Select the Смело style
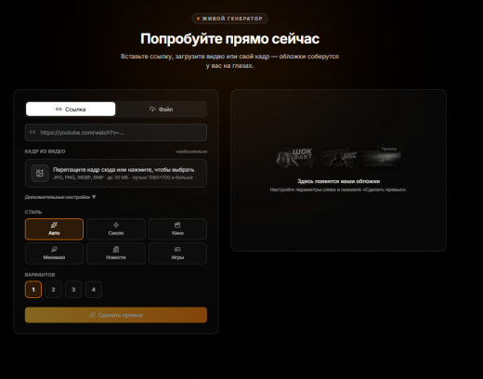 pos(116,229)
